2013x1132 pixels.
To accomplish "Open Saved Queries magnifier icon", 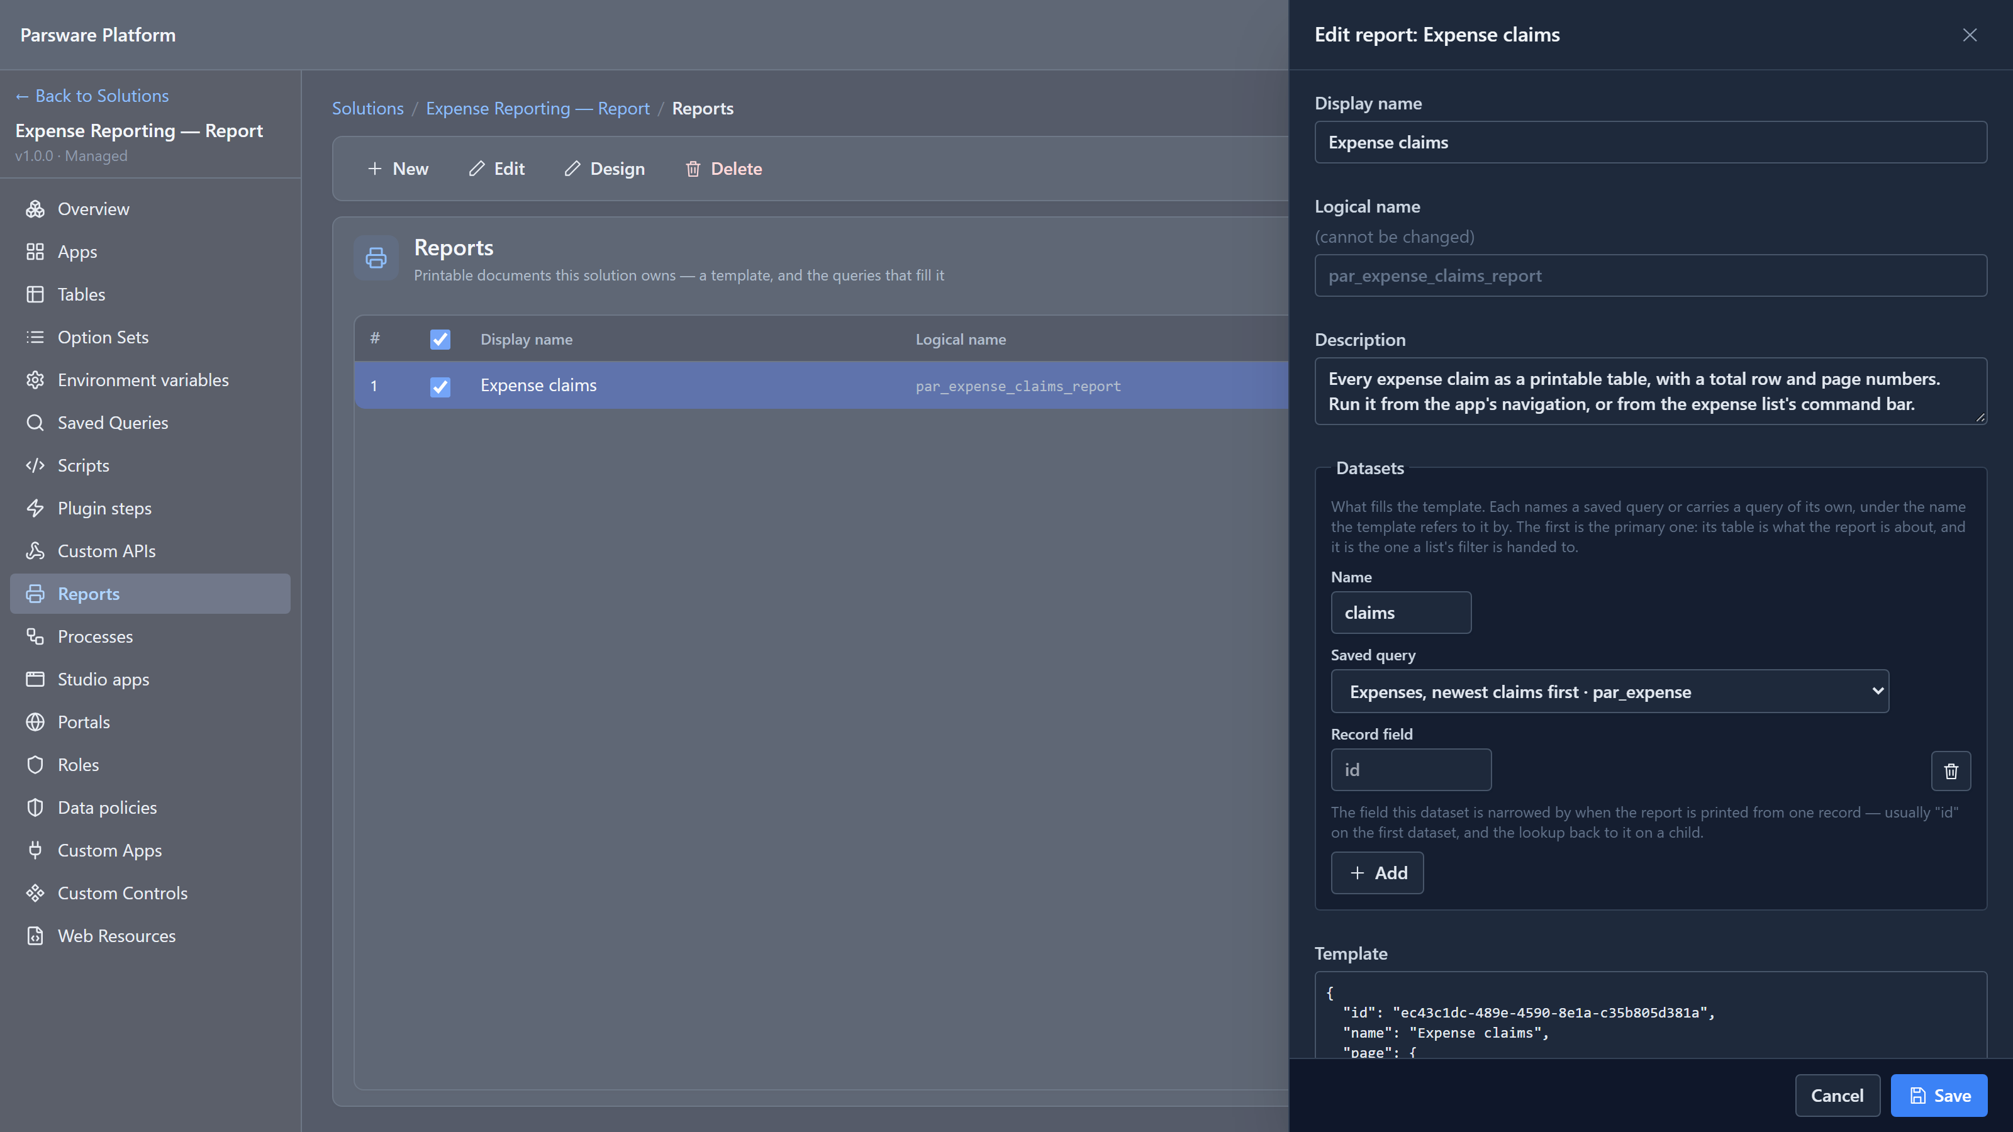I will click(35, 423).
